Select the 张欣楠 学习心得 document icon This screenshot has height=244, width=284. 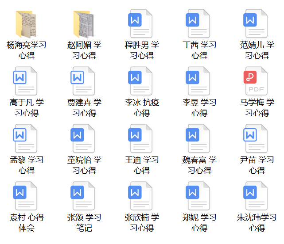click(140, 196)
